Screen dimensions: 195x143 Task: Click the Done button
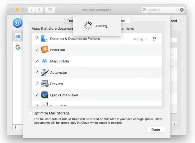click(x=156, y=130)
